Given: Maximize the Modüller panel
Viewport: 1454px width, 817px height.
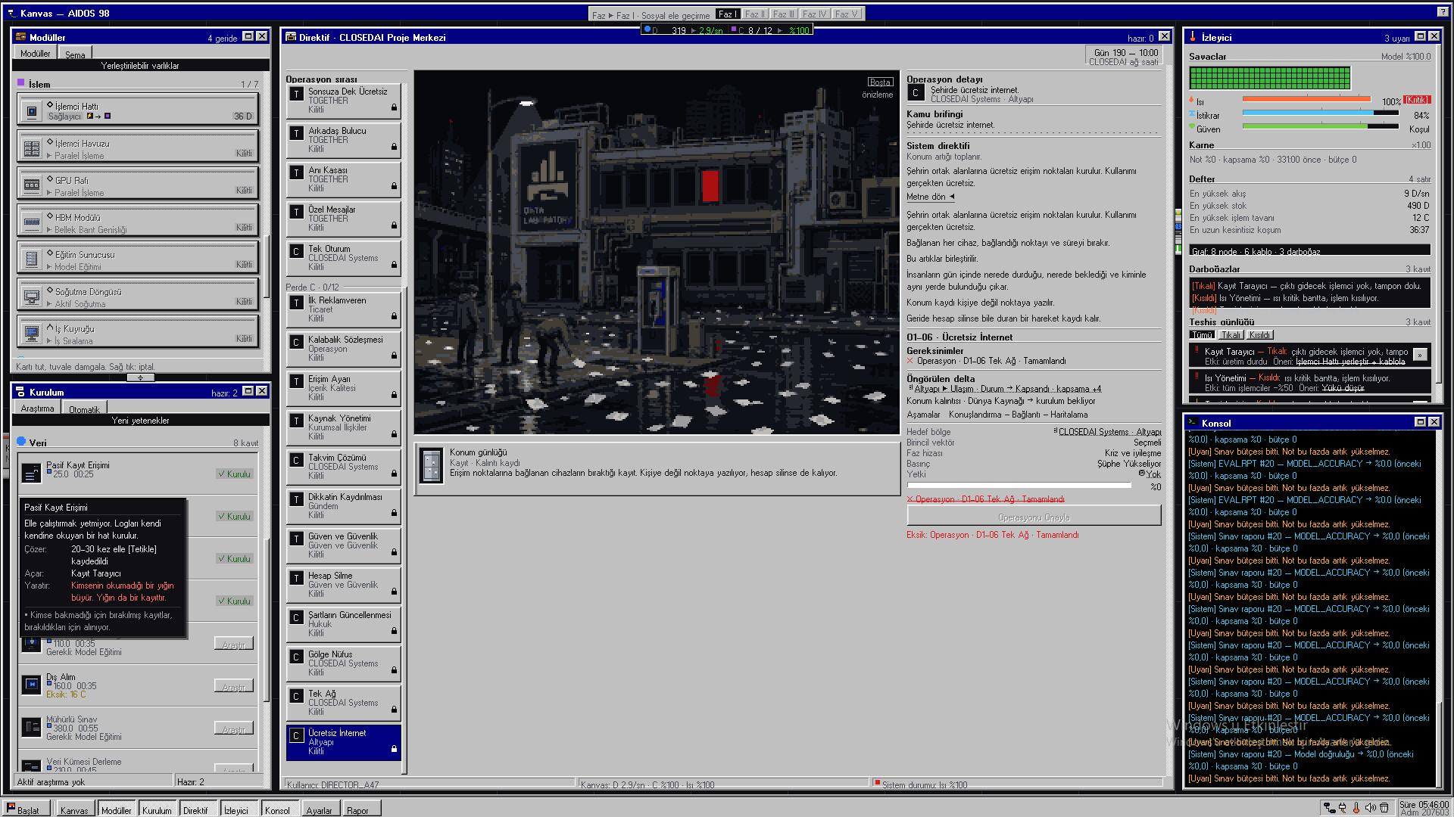Looking at the screenshot, I should click(x=248, y=36).
